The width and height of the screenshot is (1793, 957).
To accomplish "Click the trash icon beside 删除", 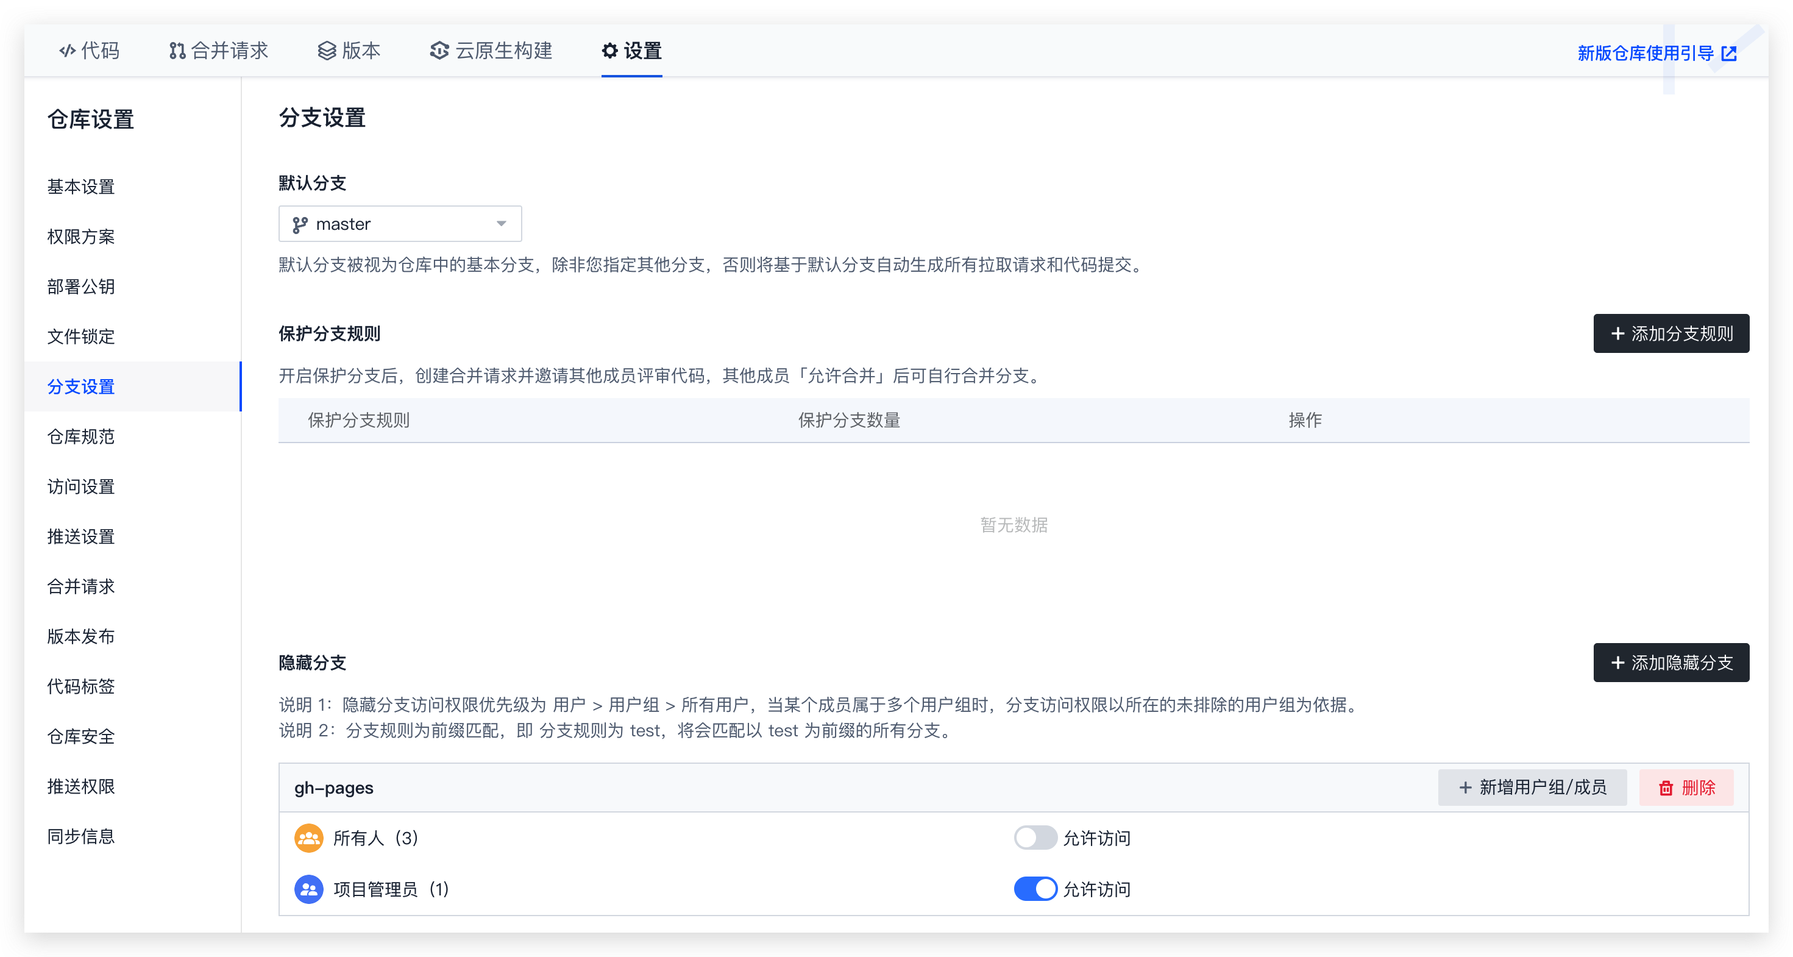I will point(1666,789).
